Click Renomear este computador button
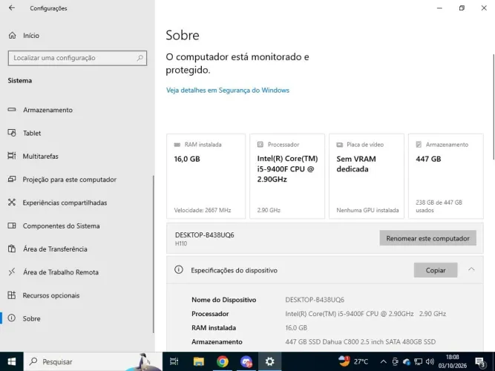 pos(427,238)
